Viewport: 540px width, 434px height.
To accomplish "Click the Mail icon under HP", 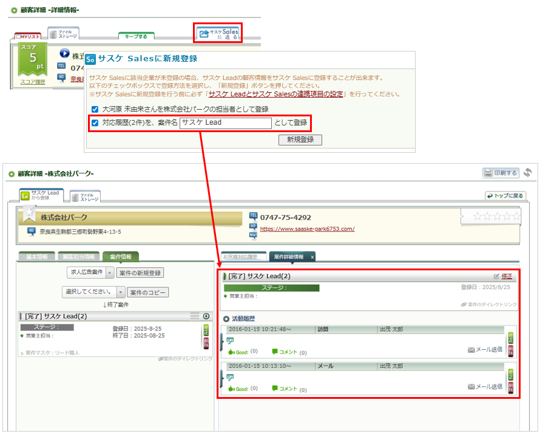I will [254, 235].
